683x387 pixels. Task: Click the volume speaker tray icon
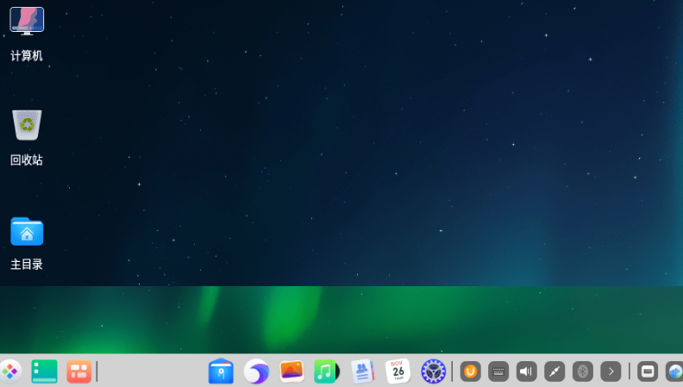point(526,371)
